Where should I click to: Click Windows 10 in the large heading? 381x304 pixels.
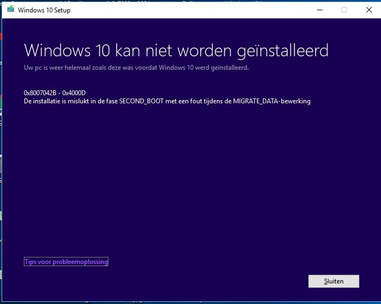(67, 50)
